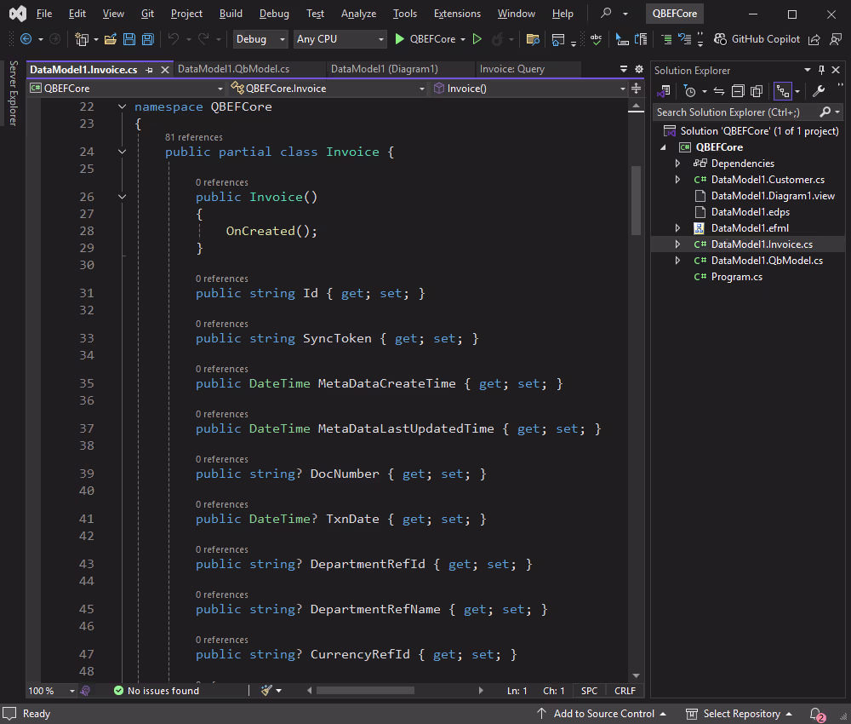This screenshot has width=851, height=724.
Task: Click Show All Files icon in Solution Explorer
Action: coord(757,91)
